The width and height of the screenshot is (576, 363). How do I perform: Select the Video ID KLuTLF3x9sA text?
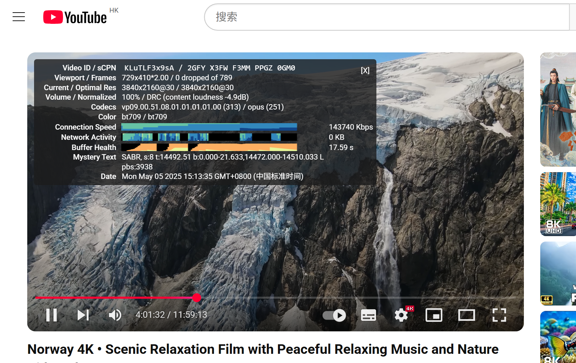pos(149,68)
